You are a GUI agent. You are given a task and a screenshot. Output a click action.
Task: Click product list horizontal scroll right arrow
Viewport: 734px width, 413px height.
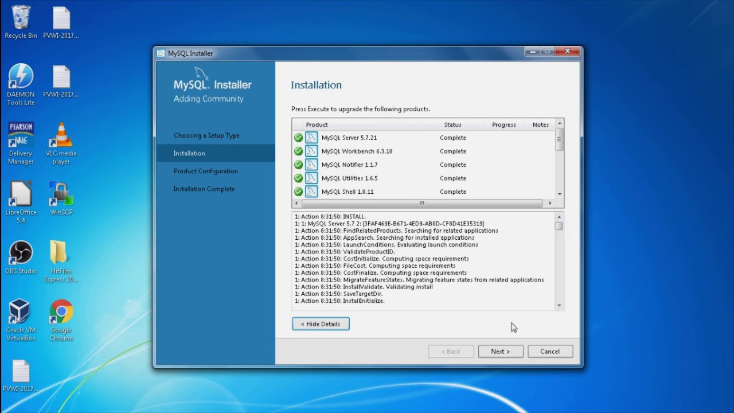[550, 203]
